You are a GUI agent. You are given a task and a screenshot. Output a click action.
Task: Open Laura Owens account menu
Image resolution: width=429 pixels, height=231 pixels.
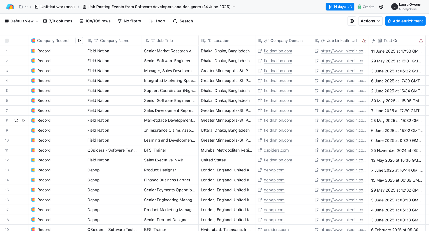[x=406, y=7]
